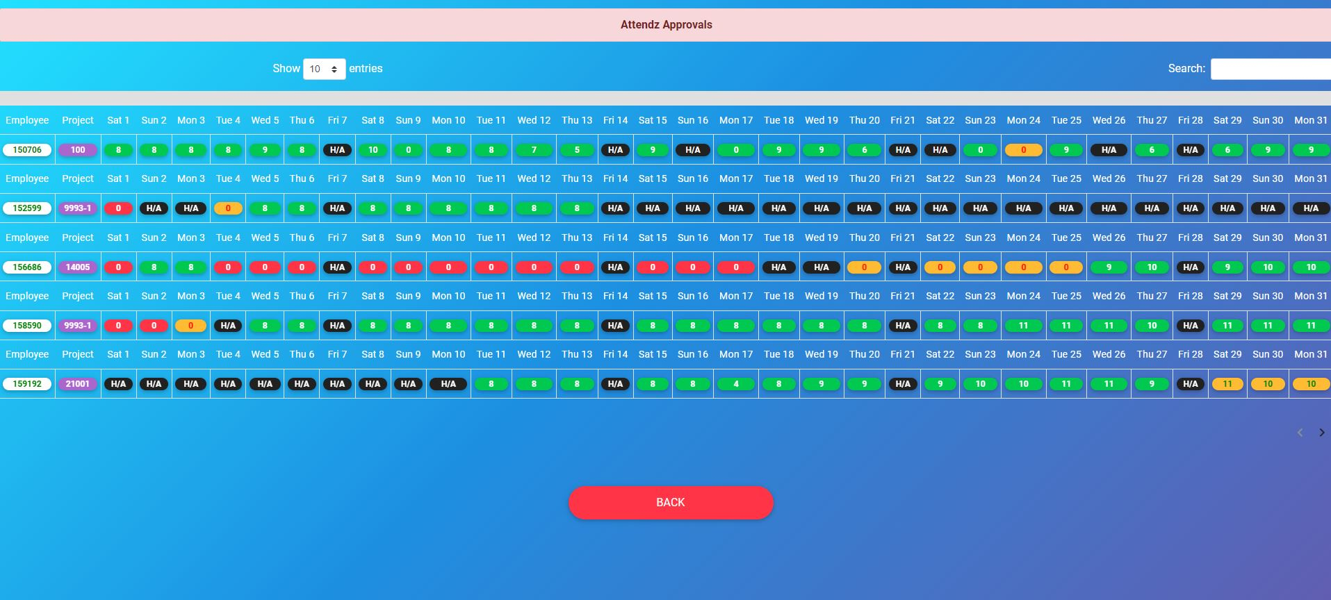Select employee badge 150706

tap(27, 150)
